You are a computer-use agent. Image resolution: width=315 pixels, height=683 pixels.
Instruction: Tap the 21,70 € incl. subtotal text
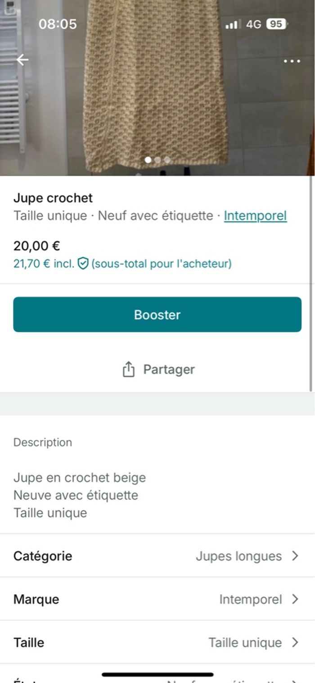click(43, 264)
